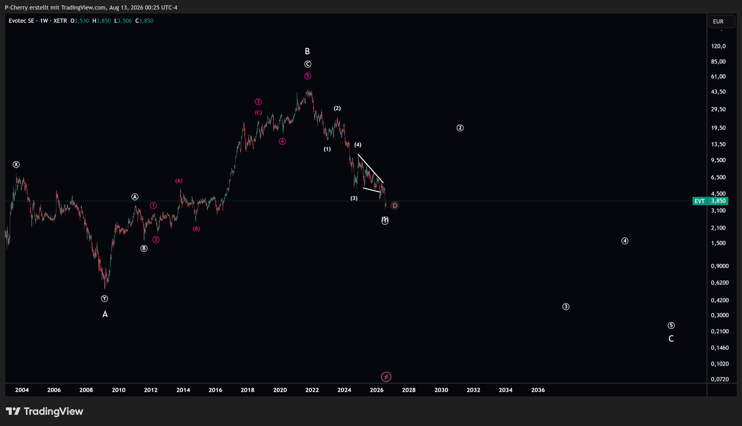Click the circled X wave label

[x=16, y=165]
